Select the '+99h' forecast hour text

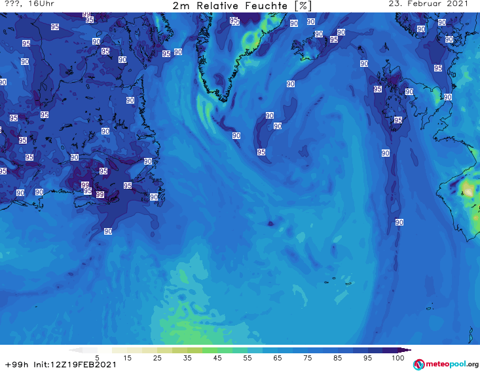[x=17, y=365]
